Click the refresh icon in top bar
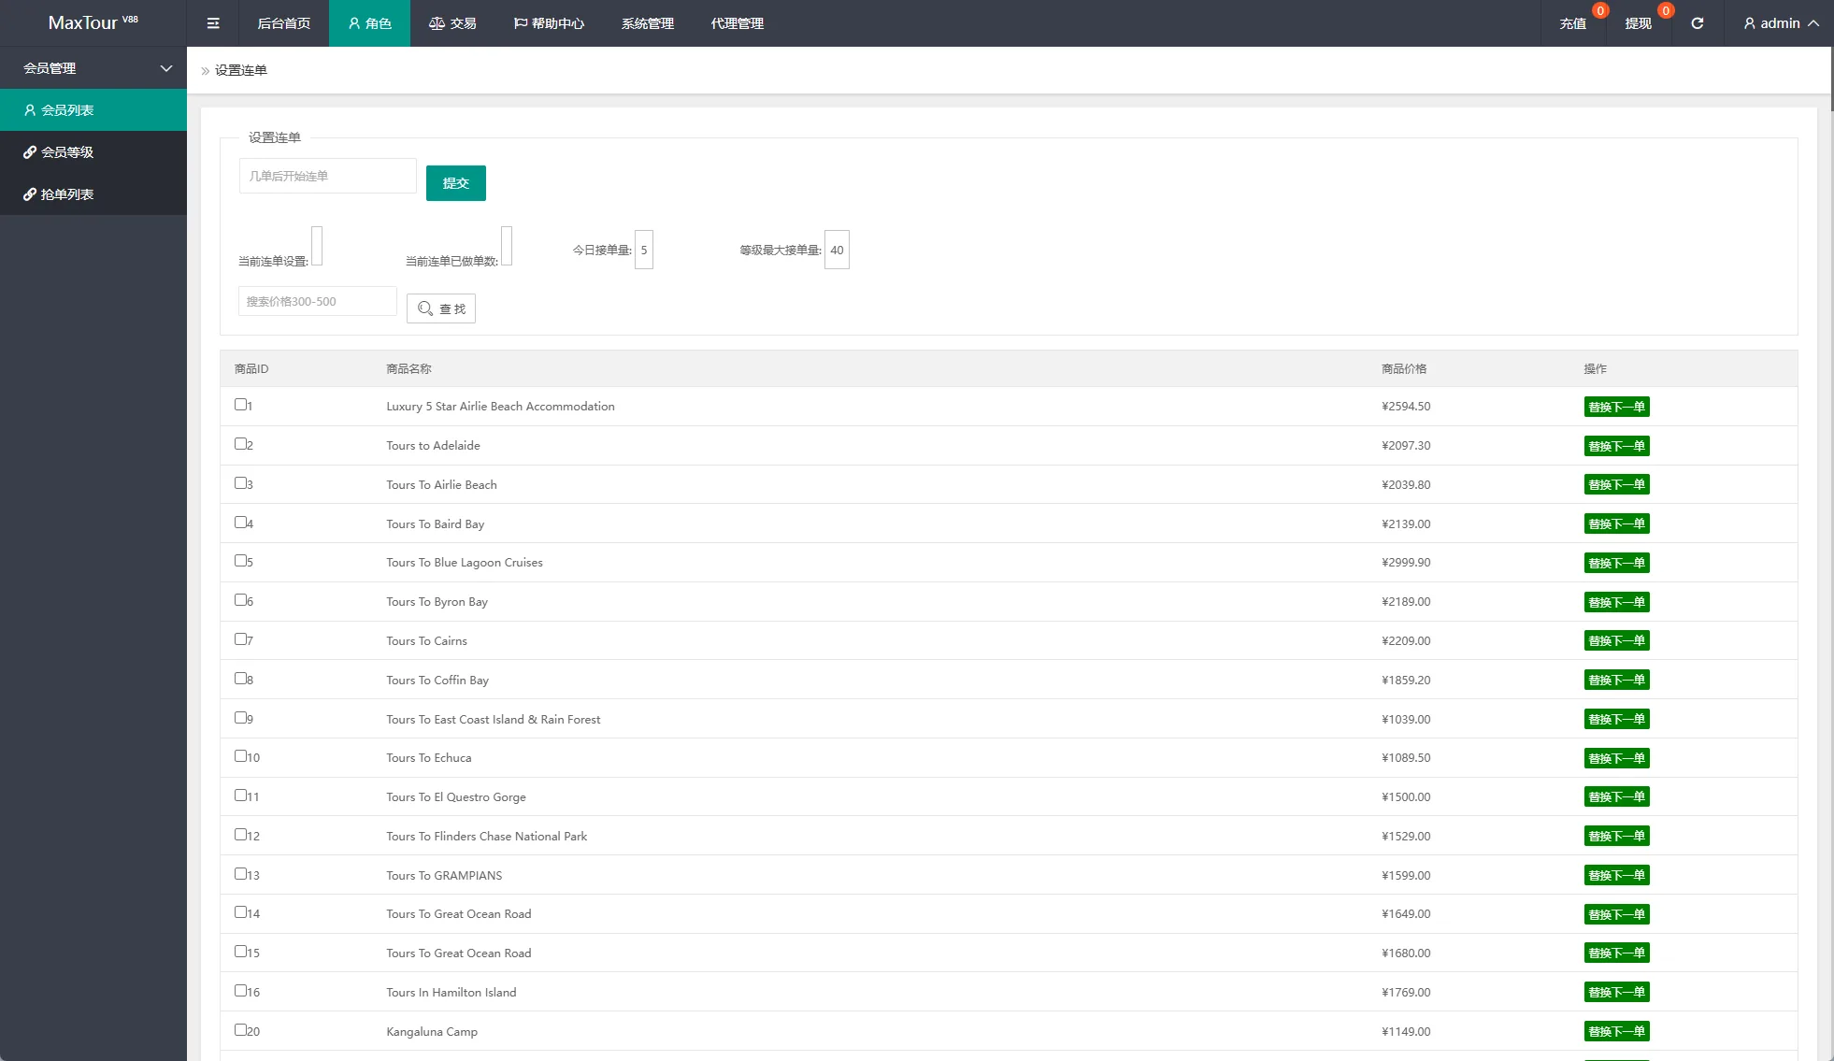This screenshot has width=1834, height=1061. [1697, 23]
